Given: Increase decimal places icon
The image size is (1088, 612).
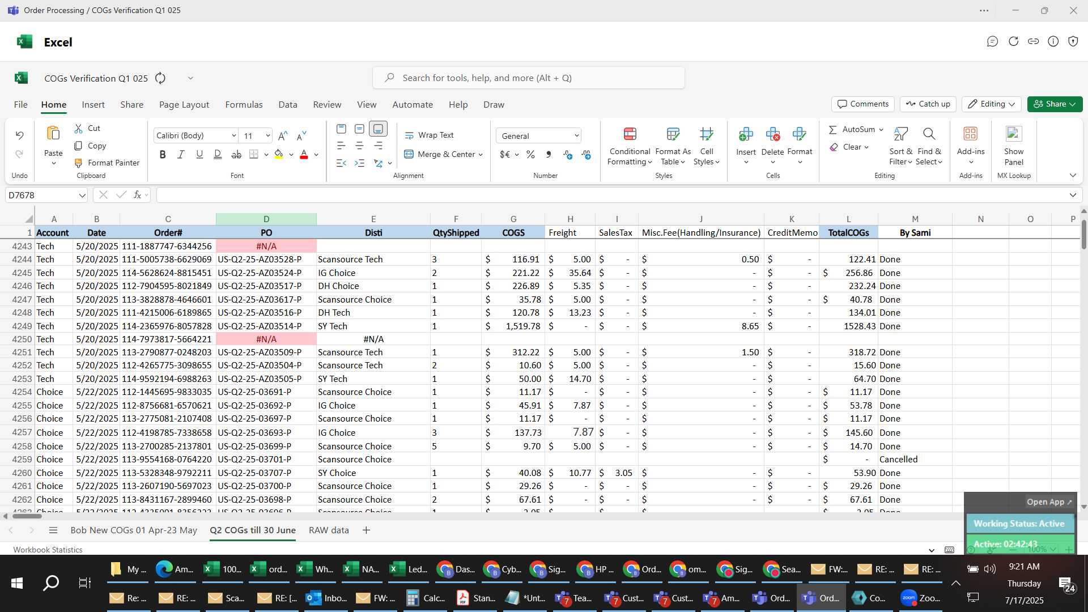Looking at the screenshot, I should [568, 154].
